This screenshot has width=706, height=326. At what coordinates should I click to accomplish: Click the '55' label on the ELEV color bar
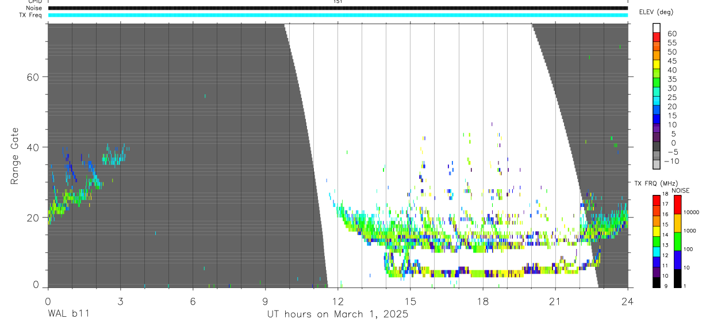[x=672, y=43]
